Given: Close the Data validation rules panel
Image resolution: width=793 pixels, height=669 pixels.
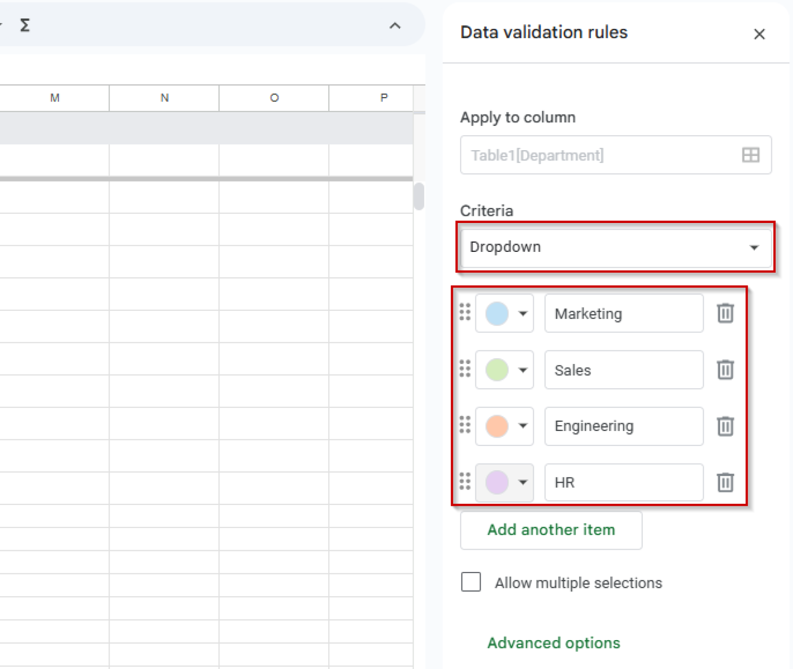Looking at the screenshot, I should coord(759,34).
